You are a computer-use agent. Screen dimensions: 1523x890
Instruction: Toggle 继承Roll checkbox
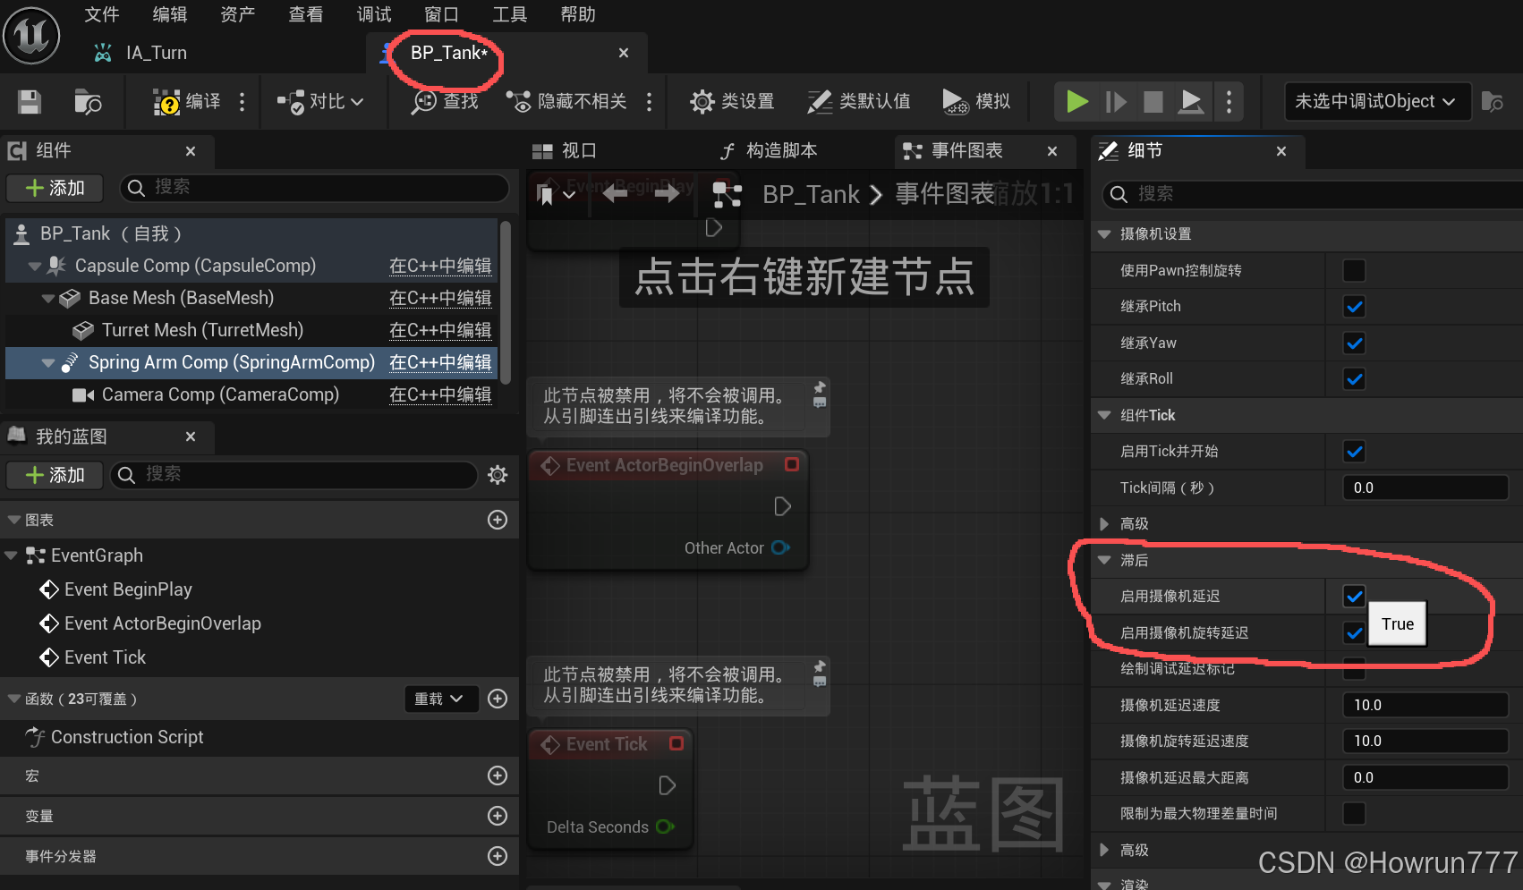1355,379
